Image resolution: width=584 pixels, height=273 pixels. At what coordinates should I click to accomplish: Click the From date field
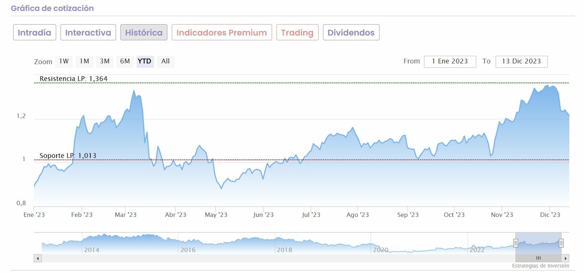(x=450, y=62)
